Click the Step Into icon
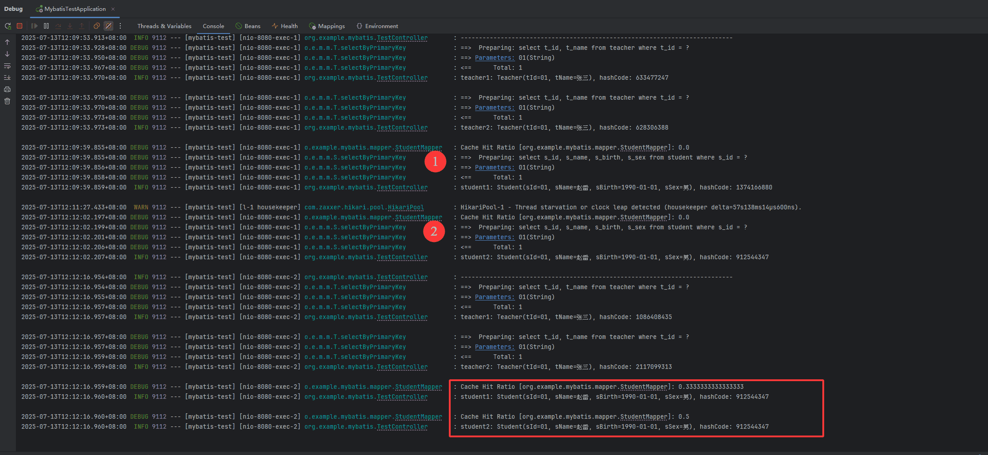Image resolution: width=988 pixels, height=455 pixels. [70, 26]
